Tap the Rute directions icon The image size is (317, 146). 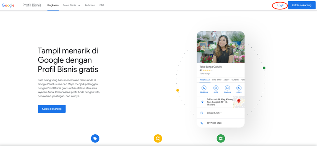coord(216,88)
